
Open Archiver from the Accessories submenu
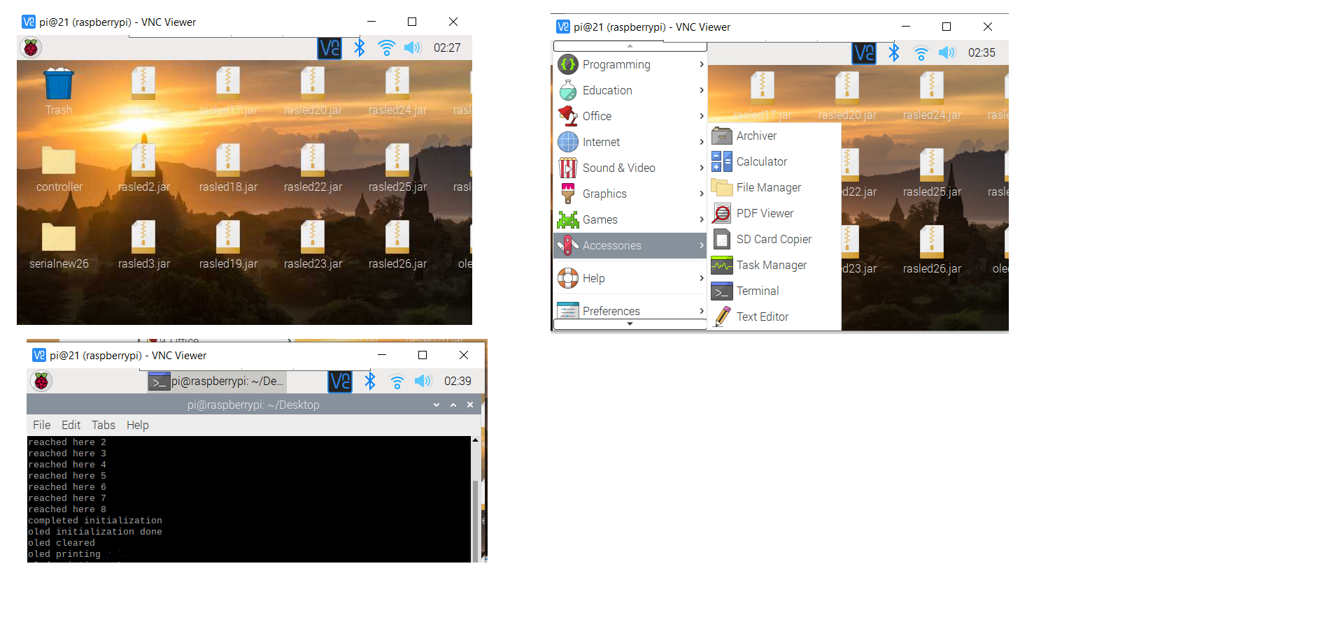pyautogui.click(x=756, y=136)
